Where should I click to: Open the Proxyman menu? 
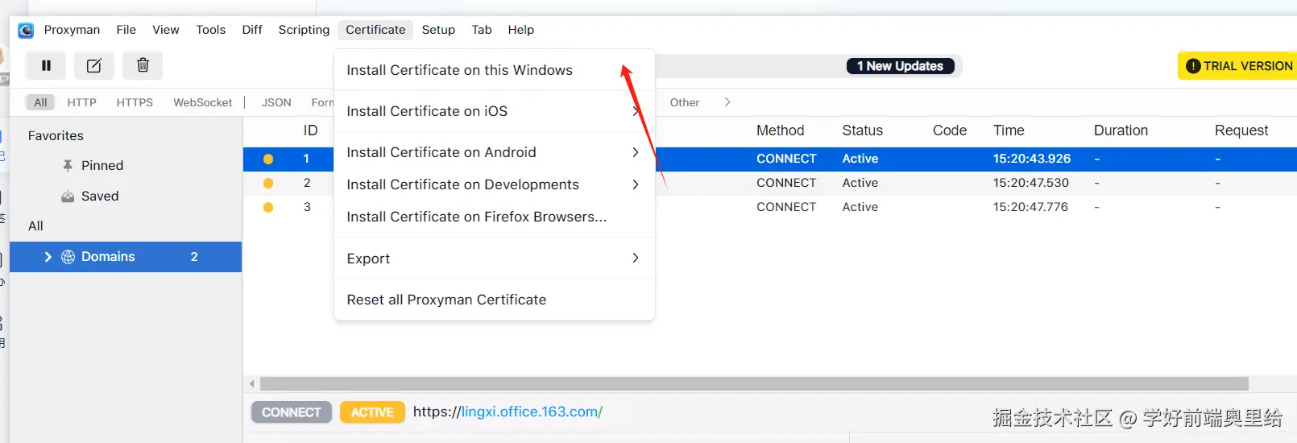click(x=72, y=30)
